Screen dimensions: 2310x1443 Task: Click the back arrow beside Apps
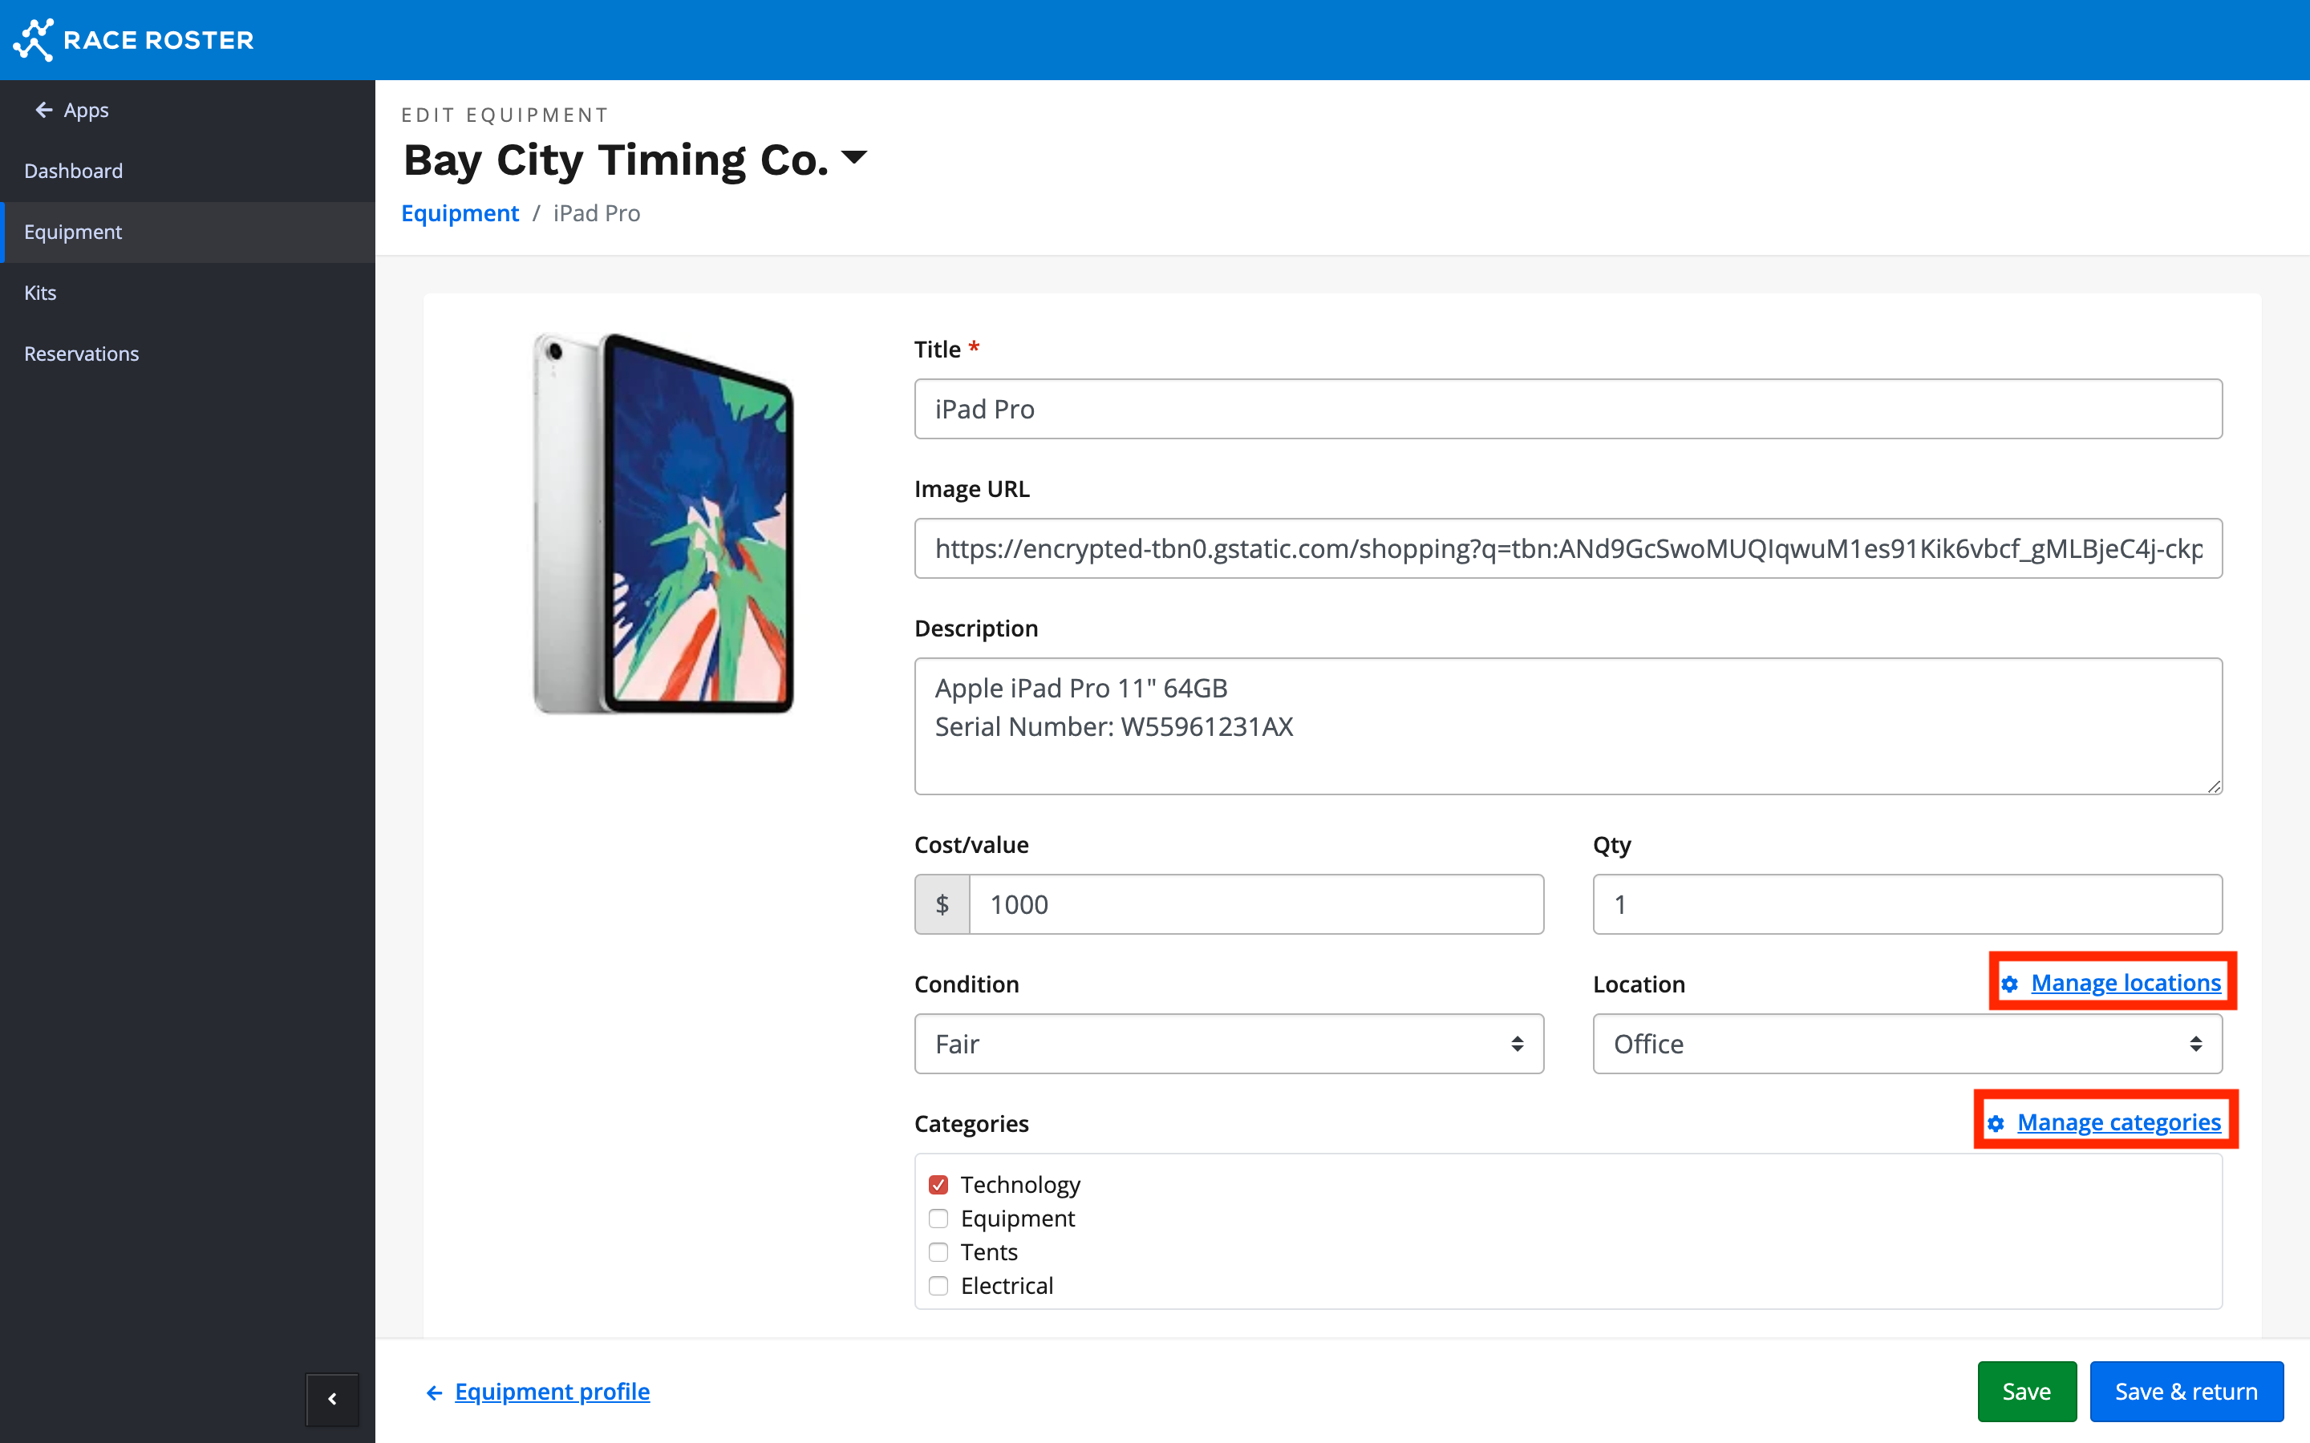(44, 110)
